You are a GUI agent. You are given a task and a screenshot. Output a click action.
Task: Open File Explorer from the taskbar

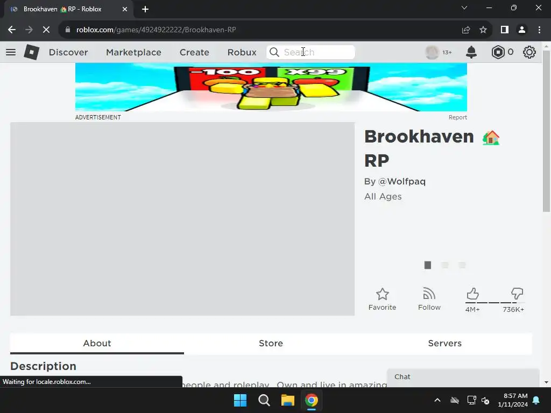click(287, 400)
